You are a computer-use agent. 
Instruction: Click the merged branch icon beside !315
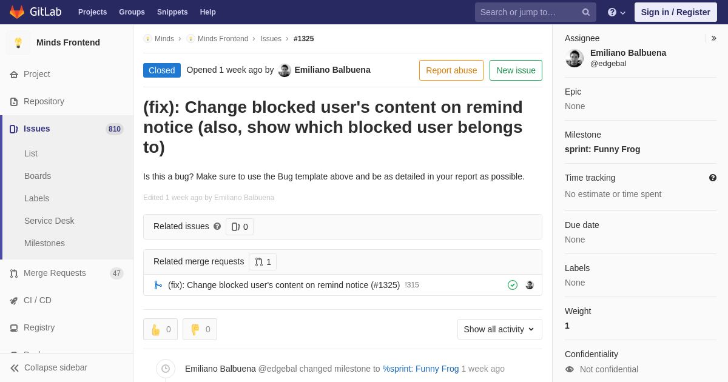pyautogui.click(x=158, y=285)
